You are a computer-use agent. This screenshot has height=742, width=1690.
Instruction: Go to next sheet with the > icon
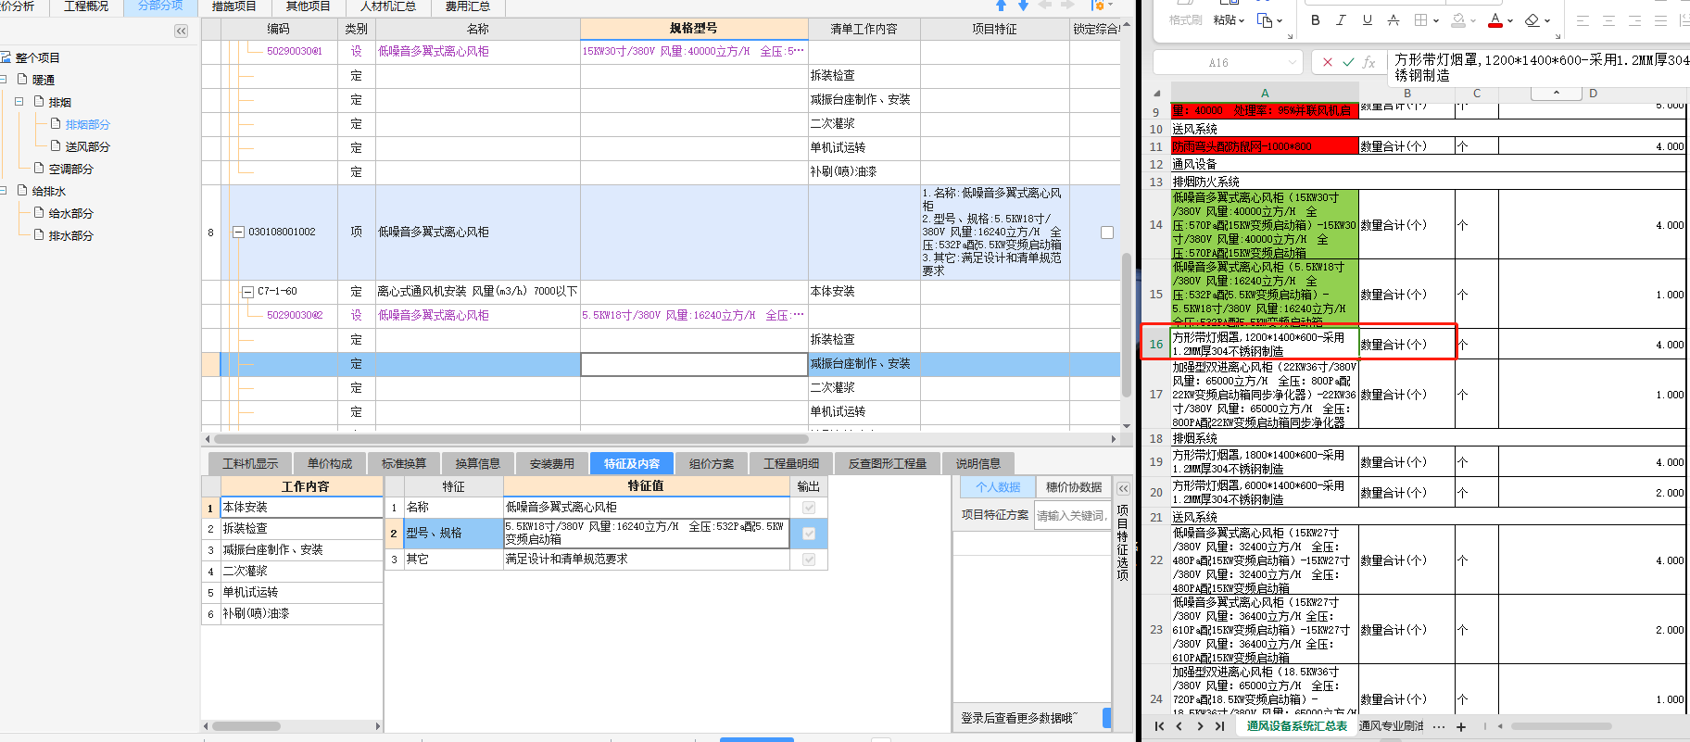pyautogui.click(x=1200, y=726)
